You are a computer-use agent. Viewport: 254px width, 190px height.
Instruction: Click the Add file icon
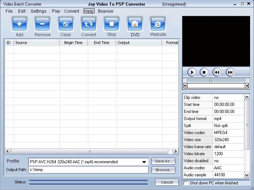click(19, 24)
